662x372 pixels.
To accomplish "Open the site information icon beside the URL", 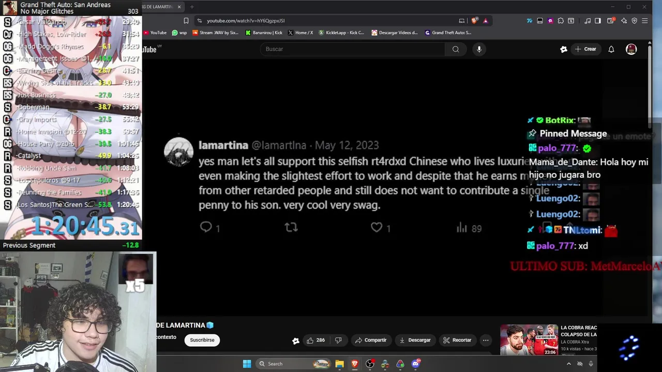I will coord(200,21).
